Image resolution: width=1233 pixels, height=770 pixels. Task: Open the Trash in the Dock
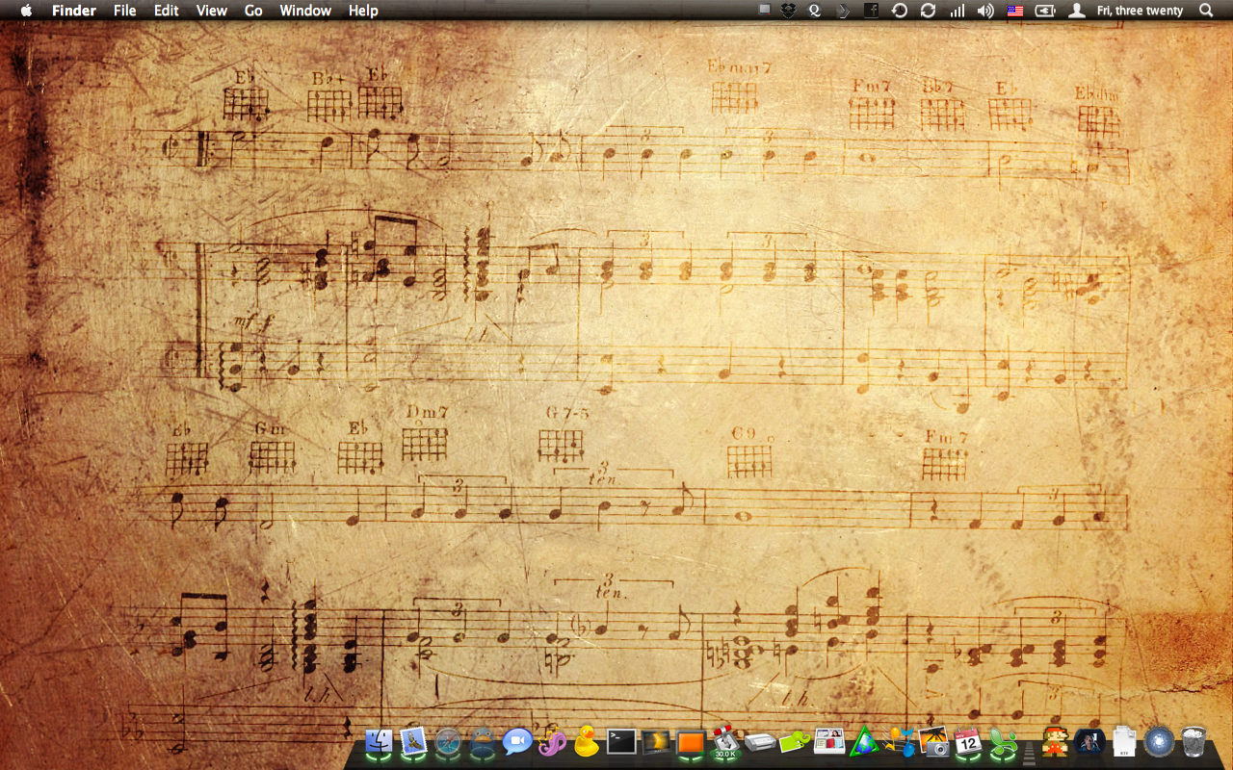pyautogui.click(x=1194, y=742)
